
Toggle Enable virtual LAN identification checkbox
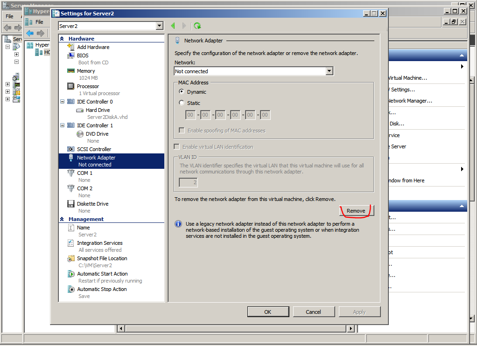click(176, 147)
